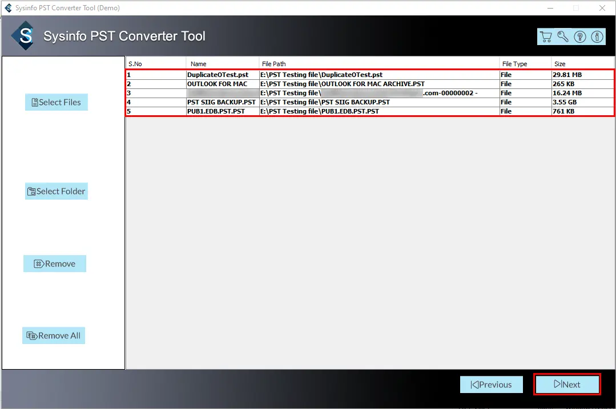The width and height of the screenshot is (616, 409).
Task: Select the PST SIIG BACKUP.PST row
Action: [221, 102]
